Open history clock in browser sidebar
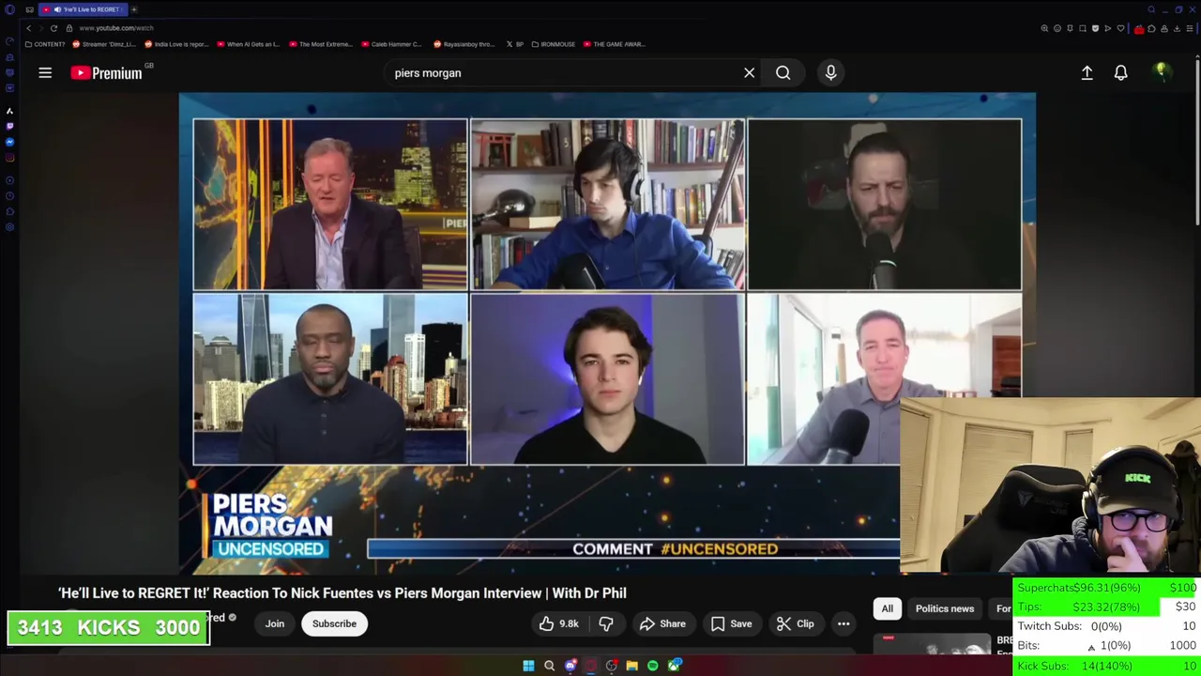Screen dimensions: 1201x676 (9, 195)
